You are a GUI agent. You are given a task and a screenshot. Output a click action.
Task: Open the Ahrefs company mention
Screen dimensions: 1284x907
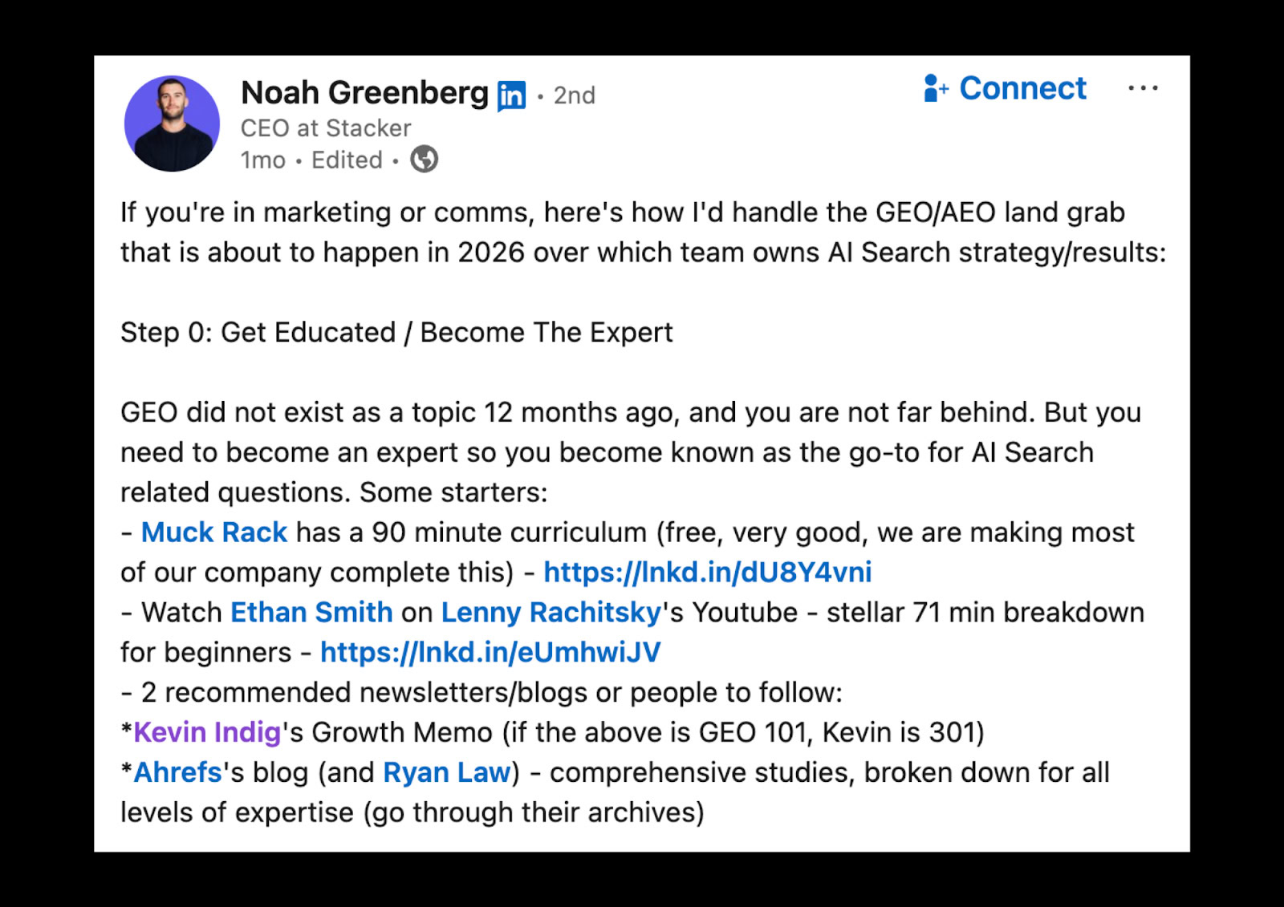pos(177,772)
